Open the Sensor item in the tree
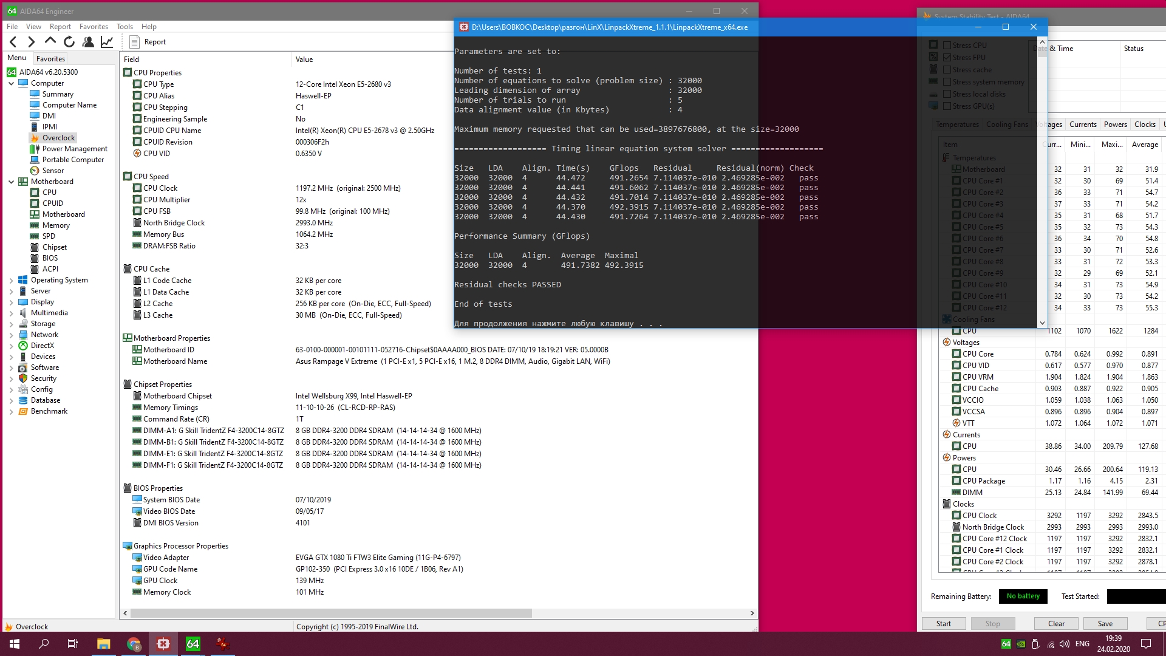 tap(53, 171)
